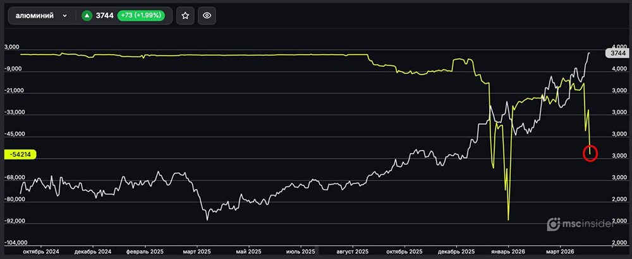Image resolution: width=632 pixels, height=259 pixels.
Task: Click the red circle marker on chart
Action: click(590, 153)
